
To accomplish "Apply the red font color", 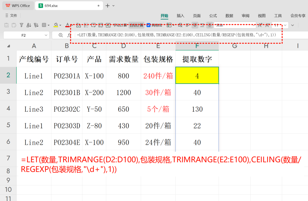I will tap(67, 25).
